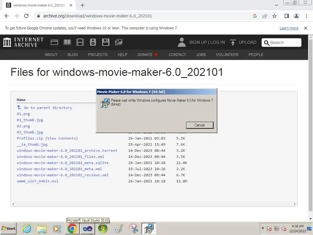This screenshot has height=235, width=313.
Task: Open Chrome three-dot menu
Action: 306,16
